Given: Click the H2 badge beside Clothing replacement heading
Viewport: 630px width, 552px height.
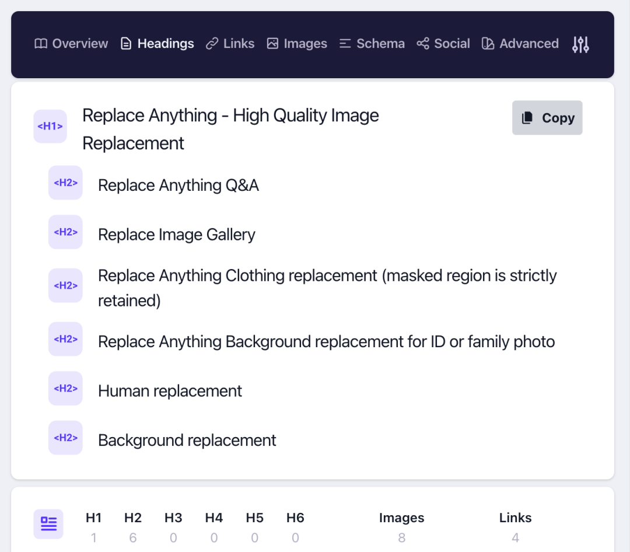Looking at the screenshot, I should (x=65, y=285).
